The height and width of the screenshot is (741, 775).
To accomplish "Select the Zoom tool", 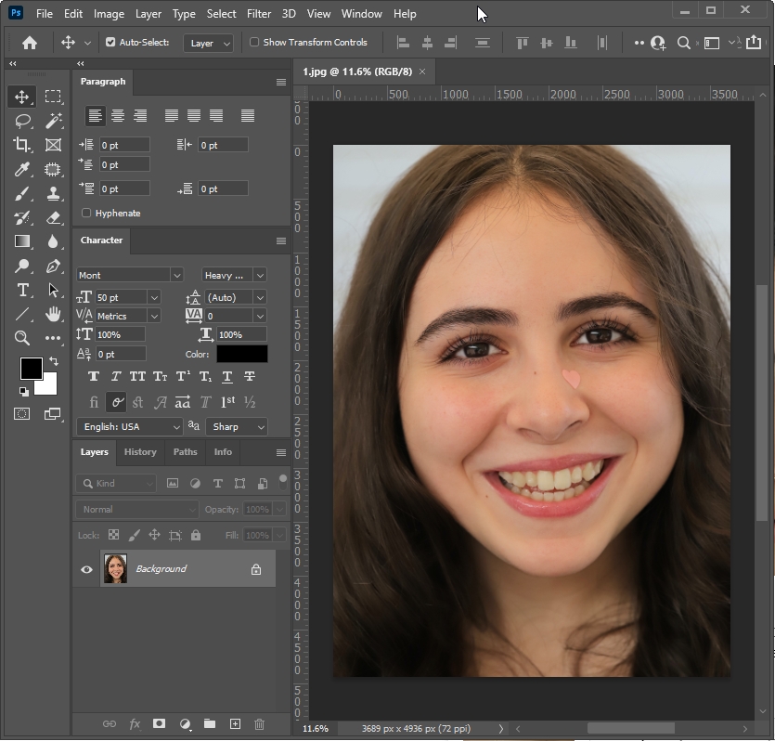I will (23, 339).
